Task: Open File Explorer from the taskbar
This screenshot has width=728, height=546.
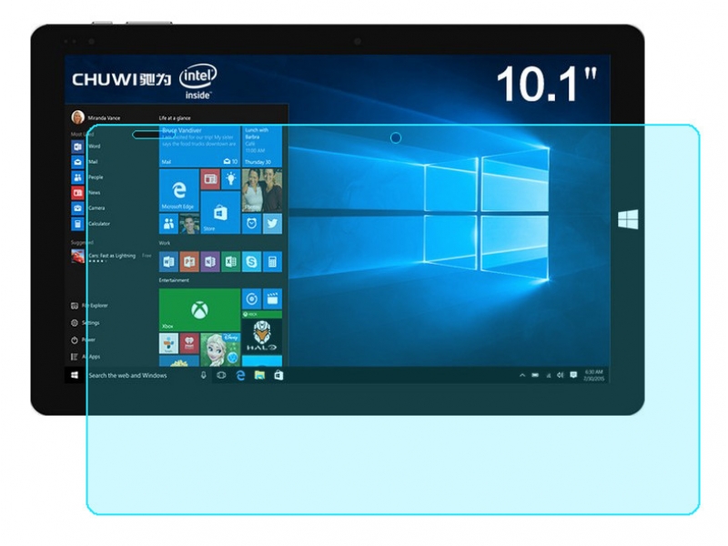Action: [259, 375]
